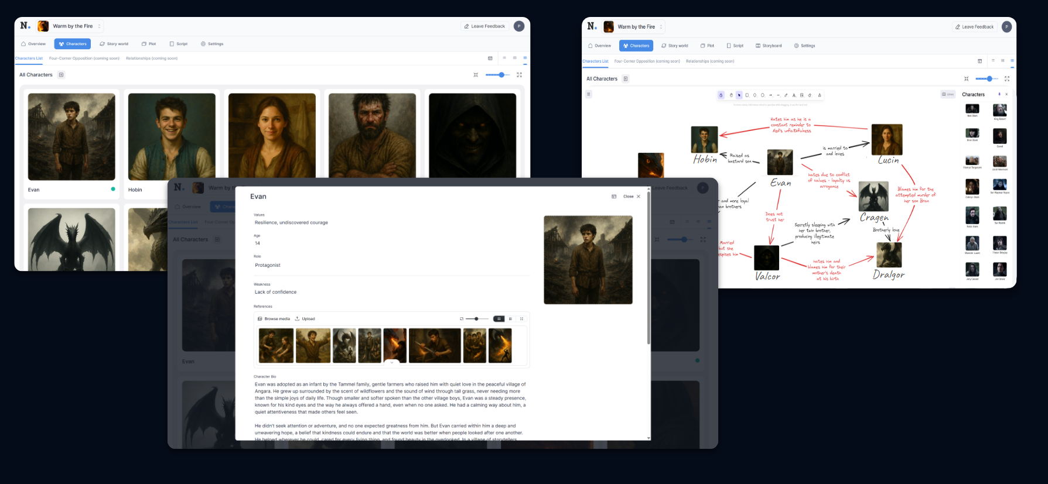Viewport: 1048px width, 484px height.
Task: Open the Library button on canvas
Action: click(x=948, y=94)
